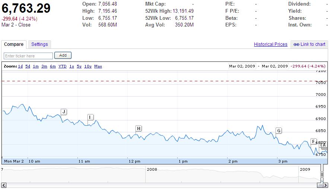This screenshot has height=189, width=330.
Task: Zoom chart to 5d range
Action: (x=28, y=66)
